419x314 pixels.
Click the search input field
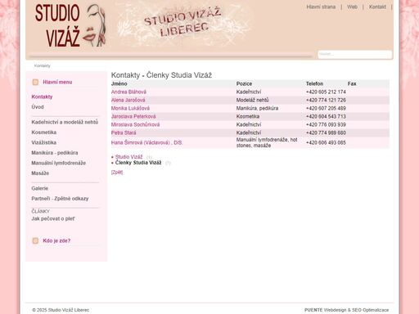[x=355, y=54]
